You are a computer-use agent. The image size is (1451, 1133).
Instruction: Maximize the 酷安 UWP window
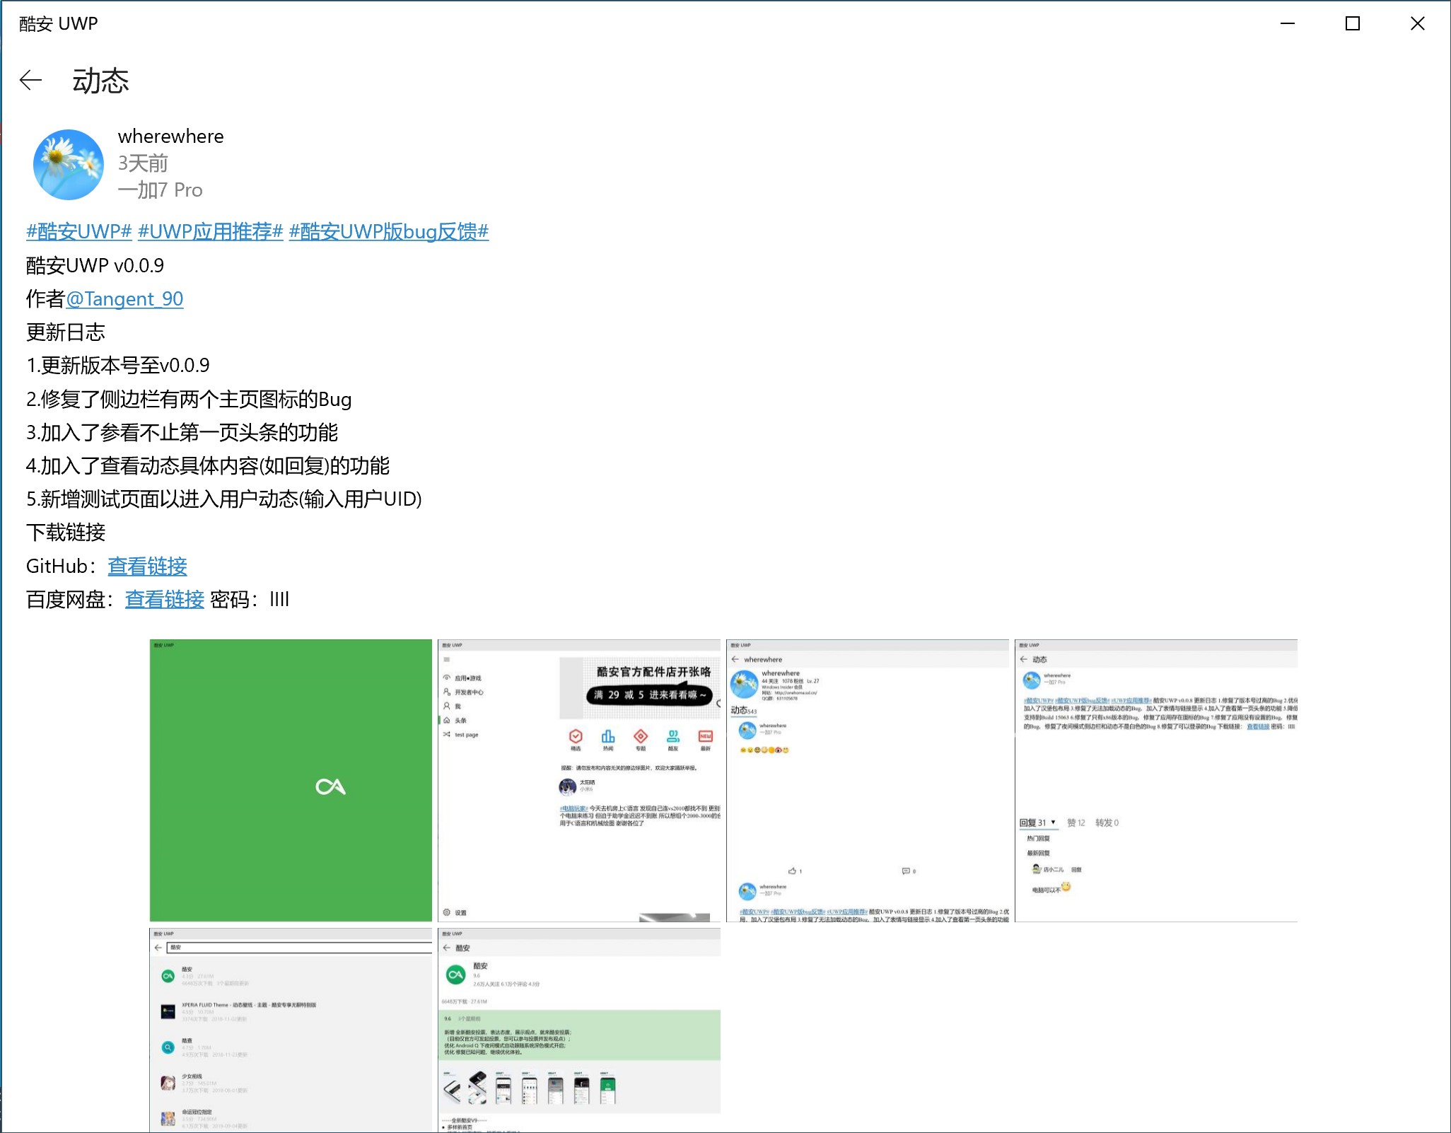click(1352, 23)
